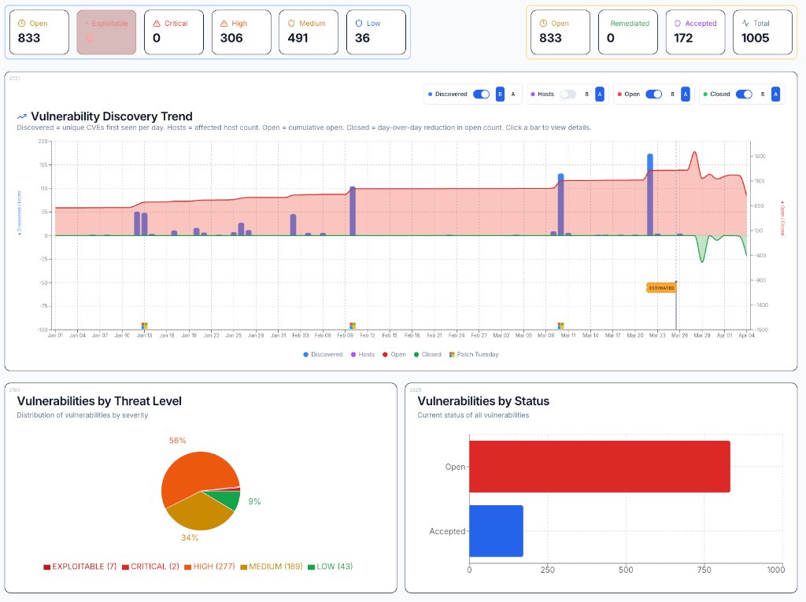Click the Vulnerabilities by Status heading
Image resolution: width=806 pixels, height=602 pixels.
click(x=483, y=401)
